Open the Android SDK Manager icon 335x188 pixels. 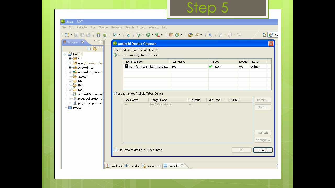pyautogui.click(x=98, y=35)
